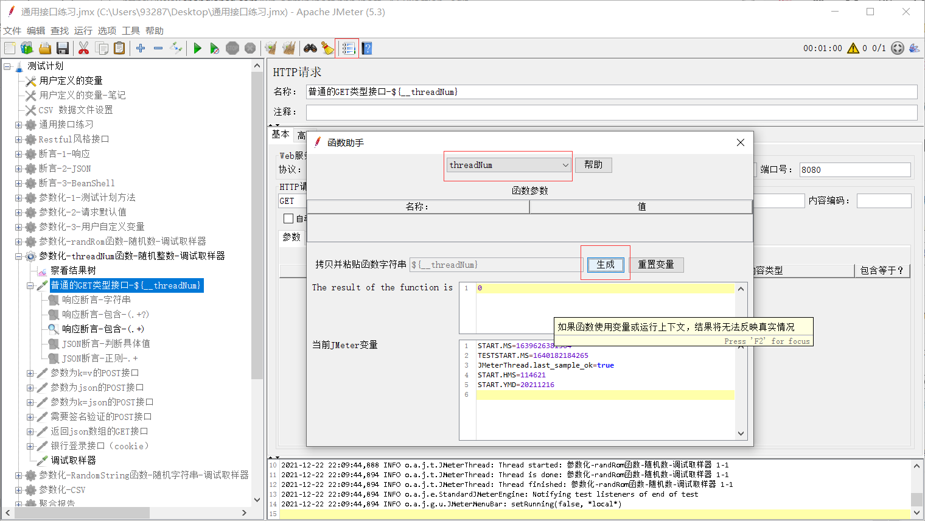Open search with binoculars icon
925x521 pixels.
coord(310,48)
